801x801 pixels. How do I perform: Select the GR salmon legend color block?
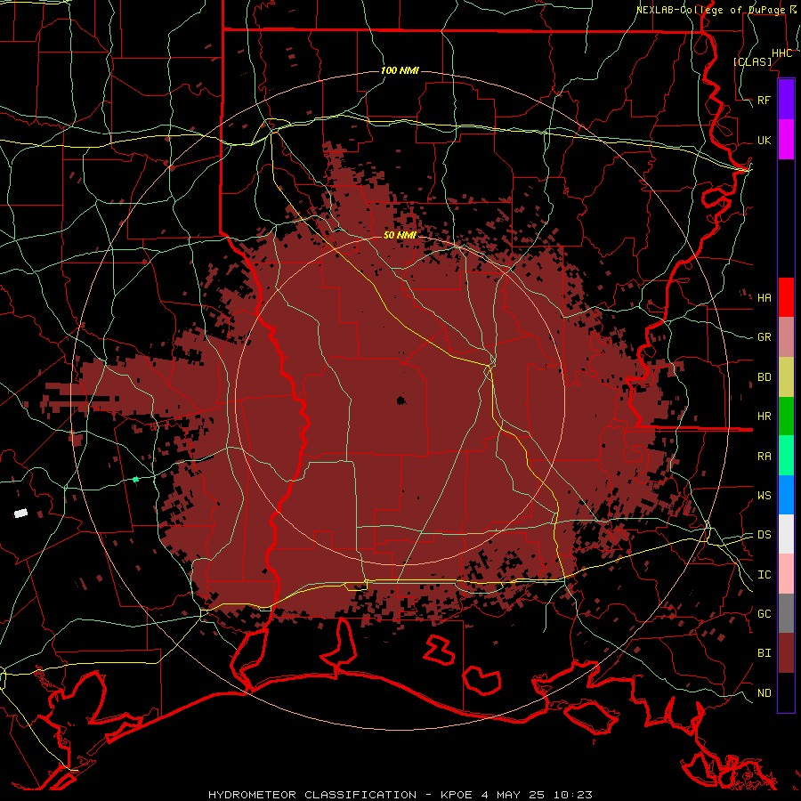point(786,337)
